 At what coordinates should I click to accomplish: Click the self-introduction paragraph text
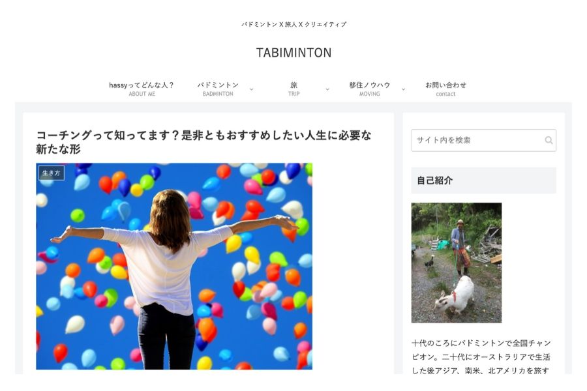(481, 356)
